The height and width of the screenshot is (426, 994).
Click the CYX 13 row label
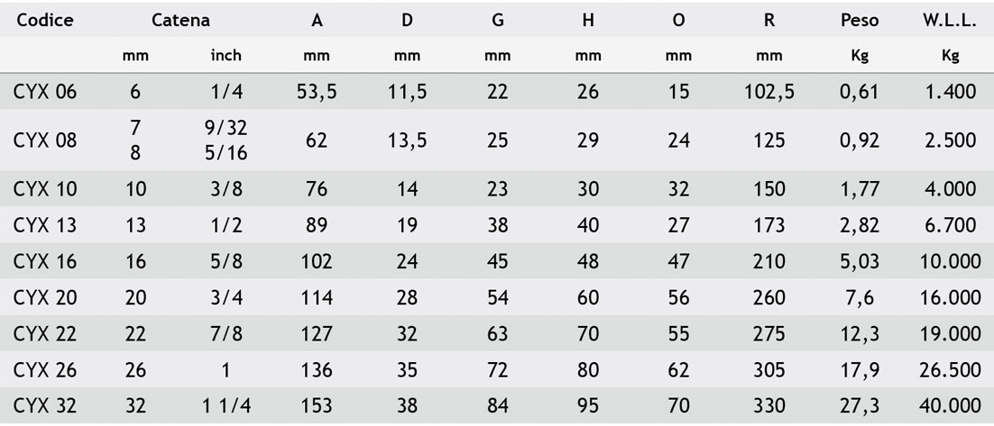[45, 225]
